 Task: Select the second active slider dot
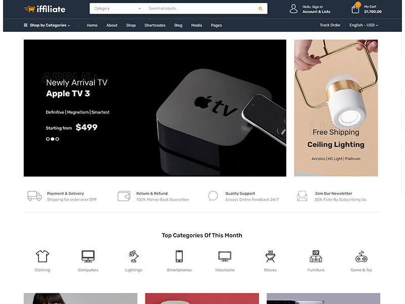coord(53,139)
